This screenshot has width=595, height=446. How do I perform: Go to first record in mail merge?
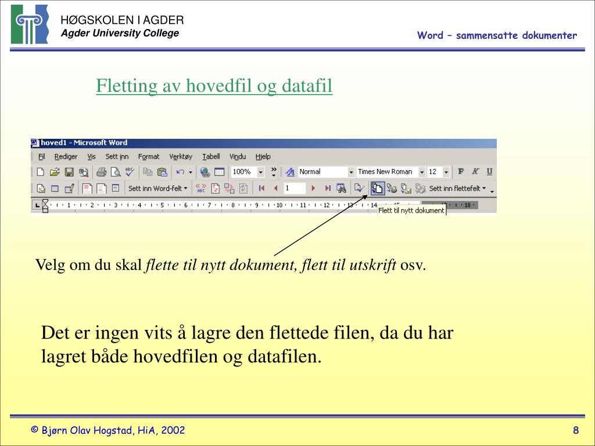261,188
